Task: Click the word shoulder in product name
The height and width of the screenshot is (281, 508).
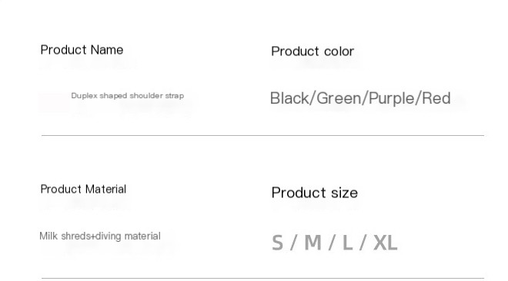Action: click(146, 96)
